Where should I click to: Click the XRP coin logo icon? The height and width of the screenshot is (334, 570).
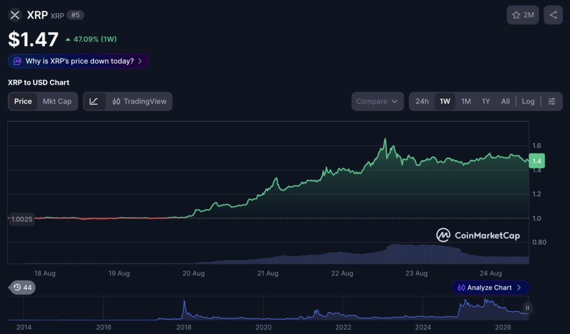(x=15, y=15)
